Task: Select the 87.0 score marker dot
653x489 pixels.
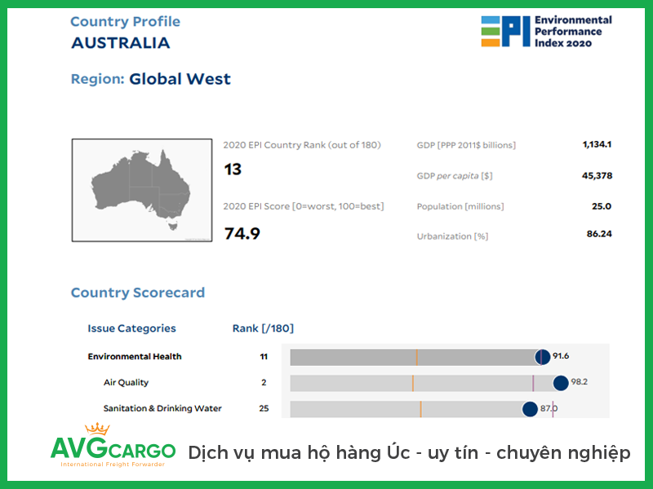Action: point(531,408)
